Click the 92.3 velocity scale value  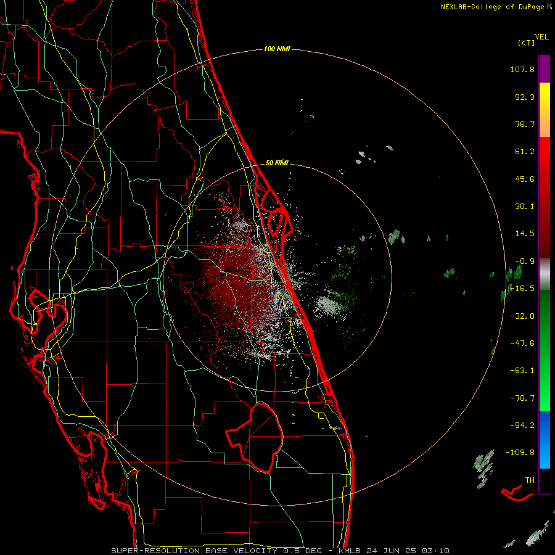click(525, 97)
